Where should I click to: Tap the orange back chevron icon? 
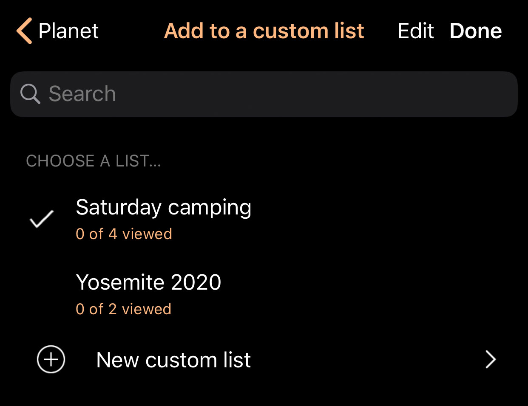click(24, 31)
